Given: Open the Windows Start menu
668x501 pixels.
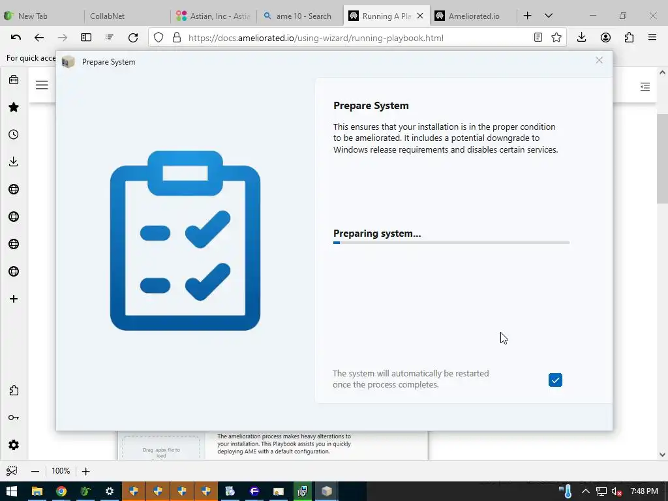Looking at the screenshot, I should [12, 491].
